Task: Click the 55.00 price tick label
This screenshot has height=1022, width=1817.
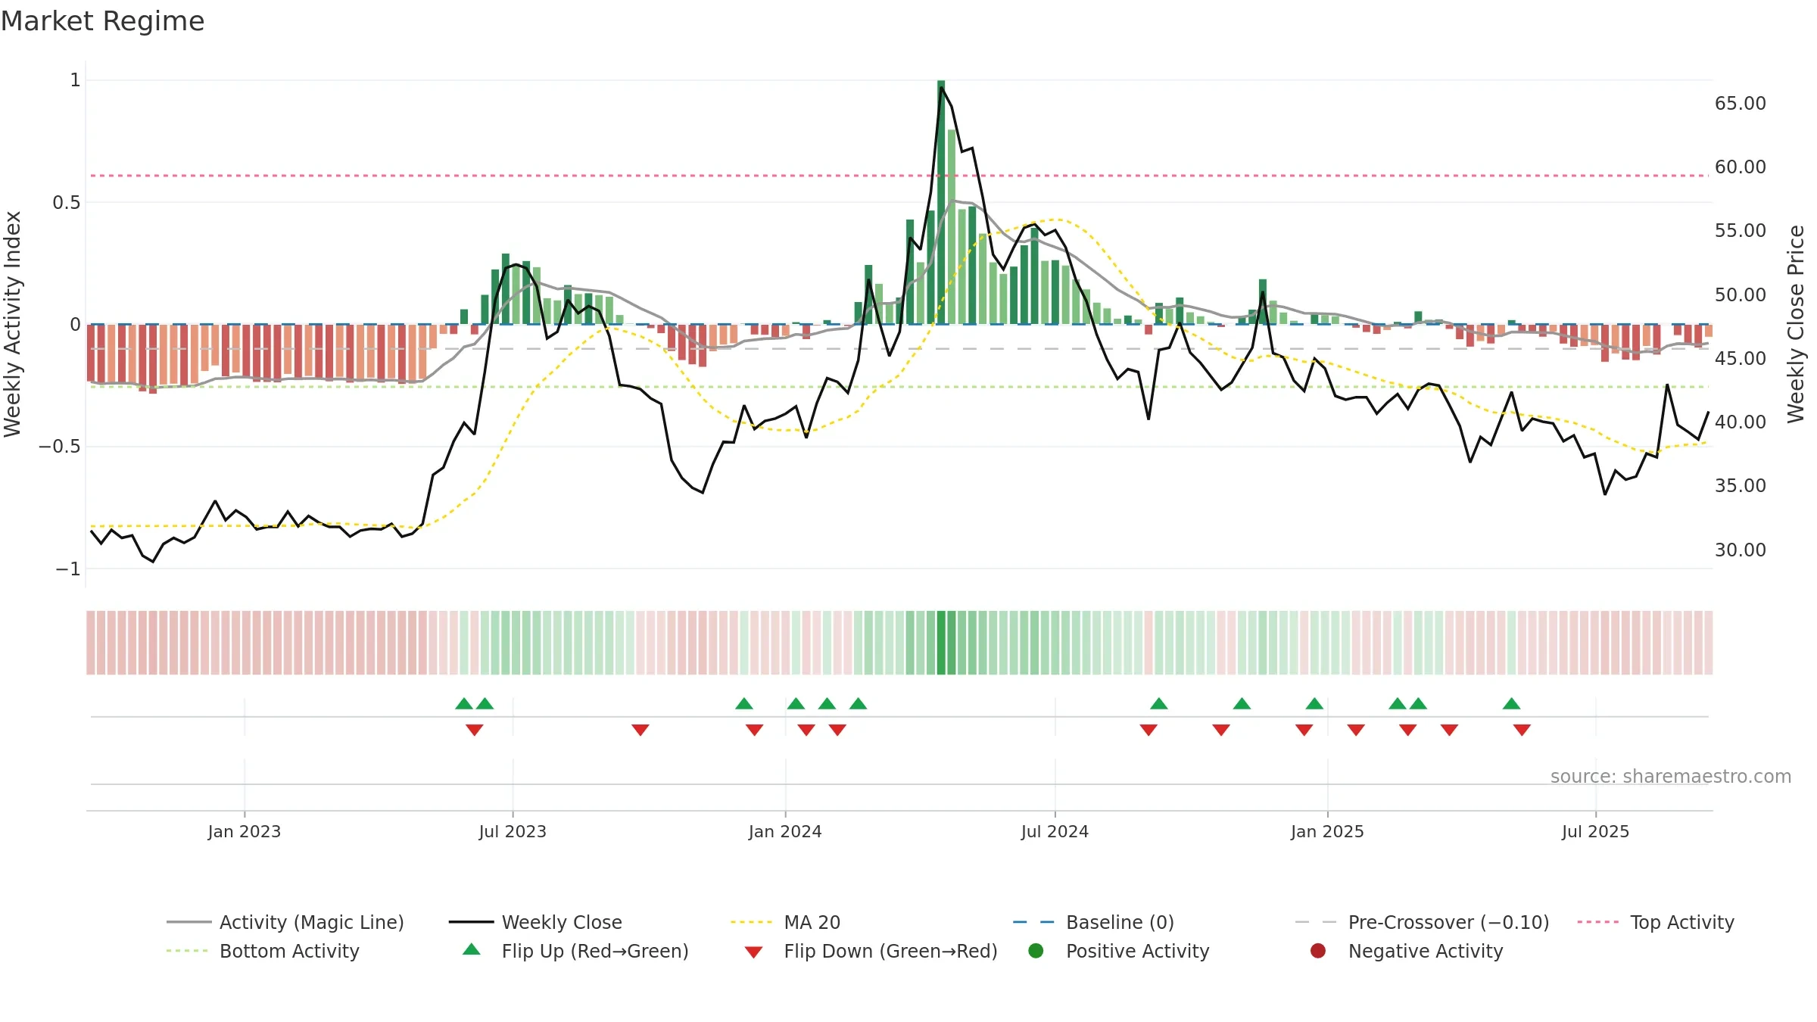Action: coord(1741,230)
